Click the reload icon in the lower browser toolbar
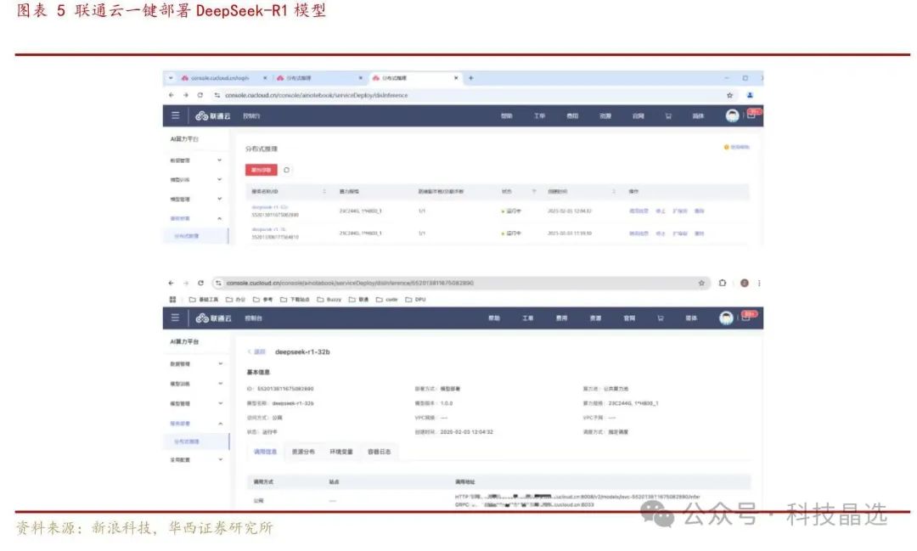Screen dimensions: 917x551 click(200, 283)
